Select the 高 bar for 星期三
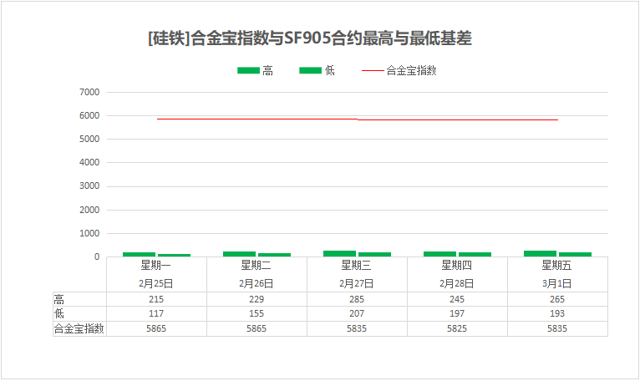Viewport: 640px width, 381px height. pos(340,253)
